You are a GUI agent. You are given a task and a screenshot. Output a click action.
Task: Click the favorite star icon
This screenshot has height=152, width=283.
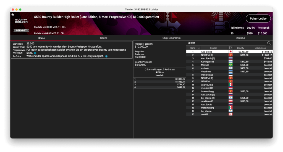pyautogui.click(x=12, y=15)
